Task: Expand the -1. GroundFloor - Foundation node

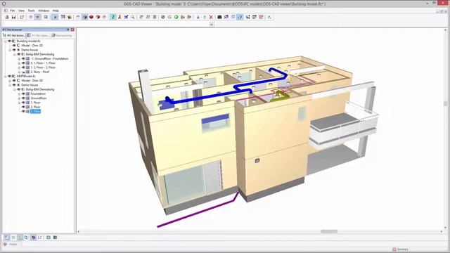Action: [19, 58]
